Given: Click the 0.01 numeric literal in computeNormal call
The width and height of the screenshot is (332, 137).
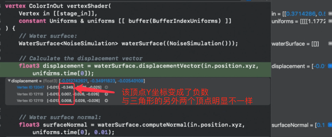Looking at the screenshot, I should [x=101, y=132].
